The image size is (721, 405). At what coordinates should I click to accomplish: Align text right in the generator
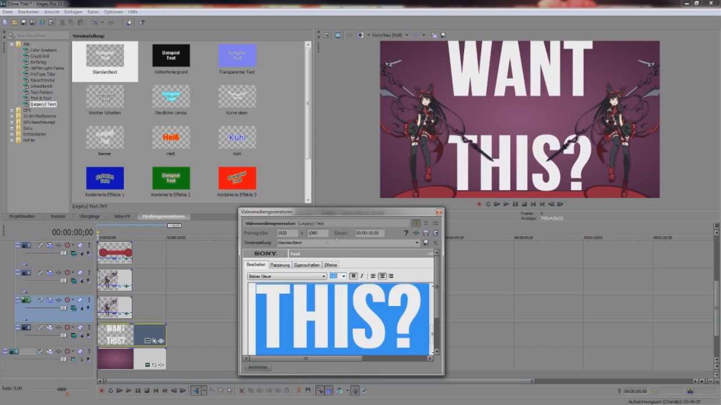(x=391, y=276)
